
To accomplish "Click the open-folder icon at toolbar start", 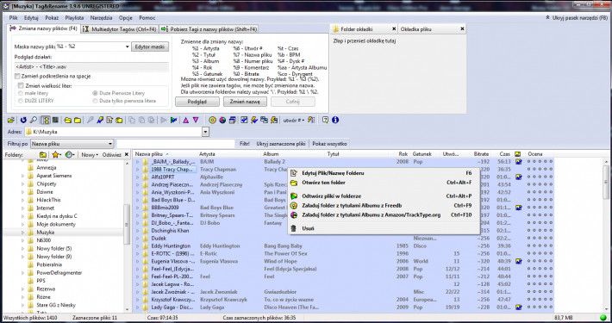I will (11, 120).
